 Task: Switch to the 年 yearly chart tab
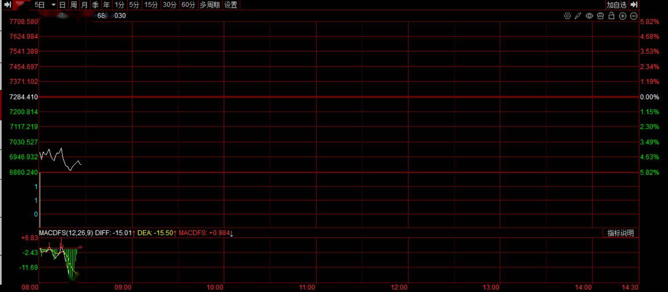pos(106,5)
